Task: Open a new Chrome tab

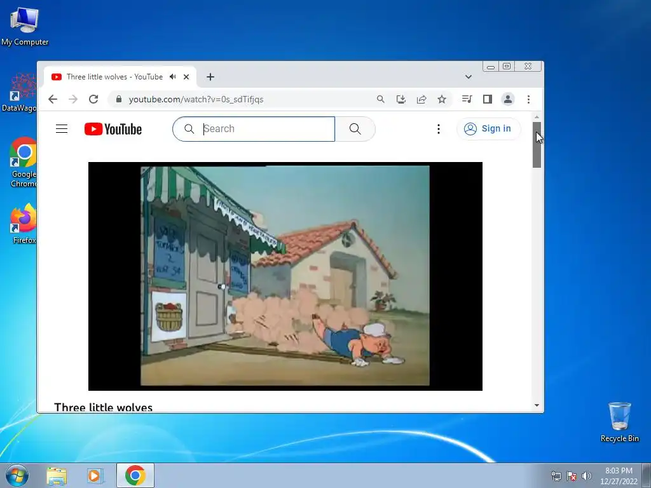Action: (210, 77)
